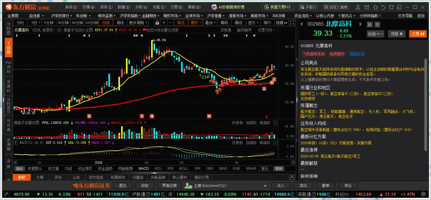Image resolution: width=431 pixels, height=200 pixels.
Task: Open the 叠加 overlay dropdown
Action: pos(211,22)
